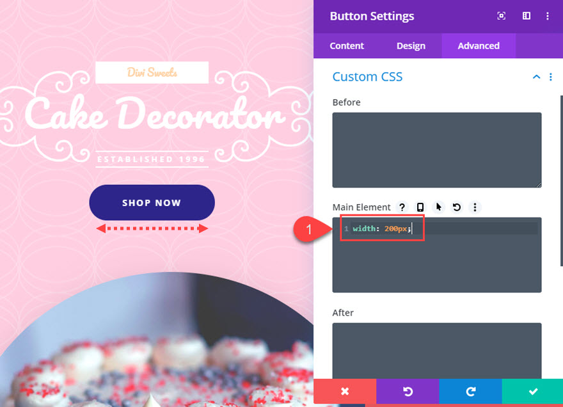
Task: Click inside the Before CSS field
Action: point(437,150)
